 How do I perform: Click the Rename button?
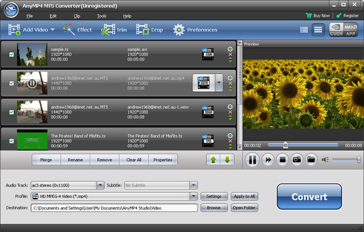[75, 160]
